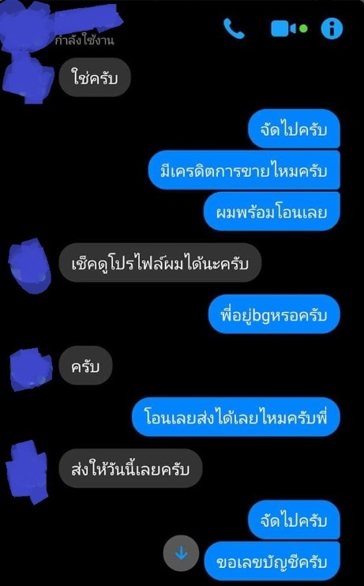Tap the avatar beside เช็คดูโปรไฟล์ผมได้นะครับ
This screenshot has height=586, width=364.
(x=30, y=266)
